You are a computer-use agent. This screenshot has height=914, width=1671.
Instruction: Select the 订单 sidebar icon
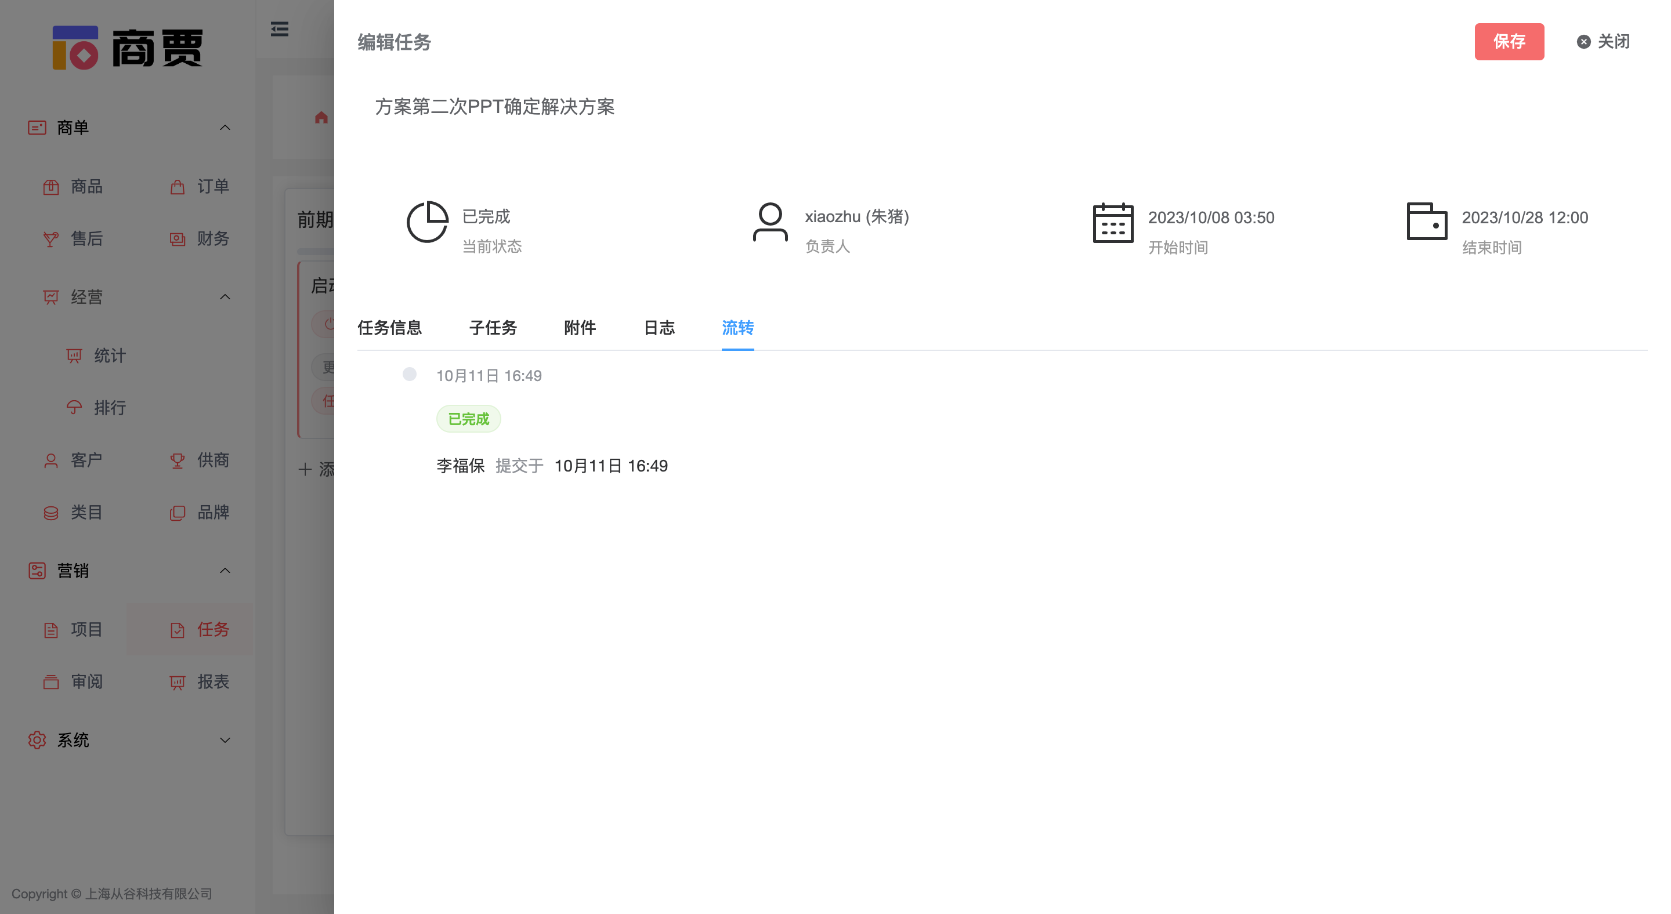point(177,187)
